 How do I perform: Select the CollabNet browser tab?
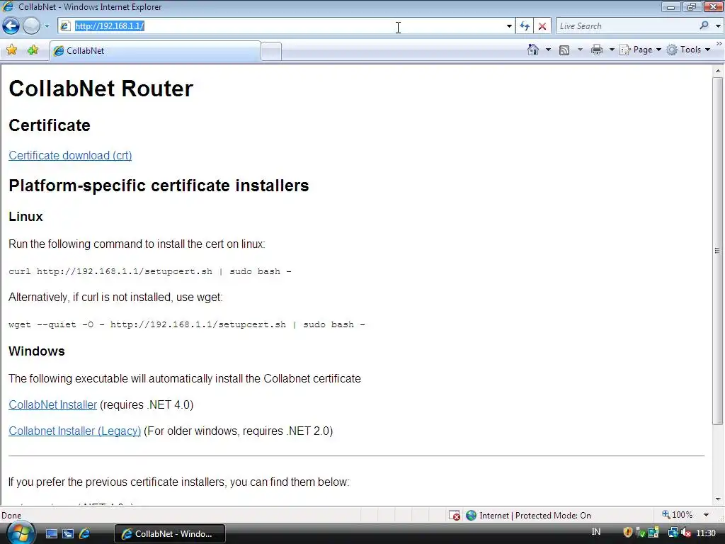(x=155, y=51)
